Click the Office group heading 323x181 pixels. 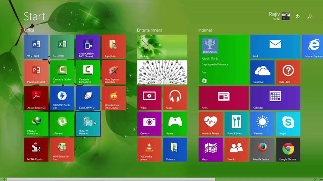click(x=29, y=30)
